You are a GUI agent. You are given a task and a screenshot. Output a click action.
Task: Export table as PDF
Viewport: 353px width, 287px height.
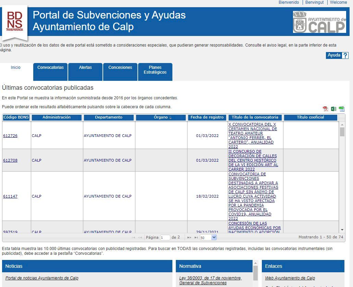point(325,109)
